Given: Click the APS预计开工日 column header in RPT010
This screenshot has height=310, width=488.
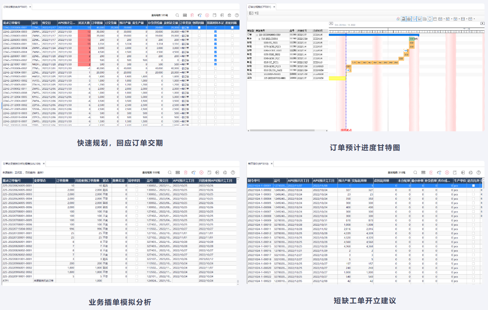Looking at the screenshot, I should 299,181.
